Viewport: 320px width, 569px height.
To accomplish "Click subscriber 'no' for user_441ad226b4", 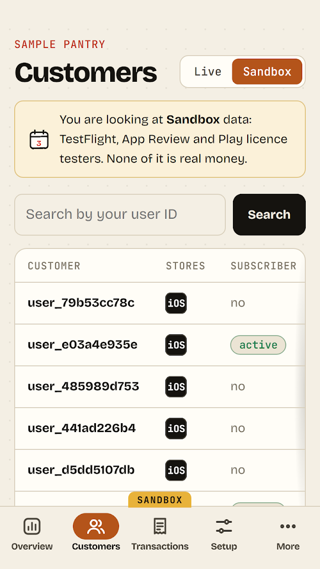I will pyautogui.click(x=238, y=429).
